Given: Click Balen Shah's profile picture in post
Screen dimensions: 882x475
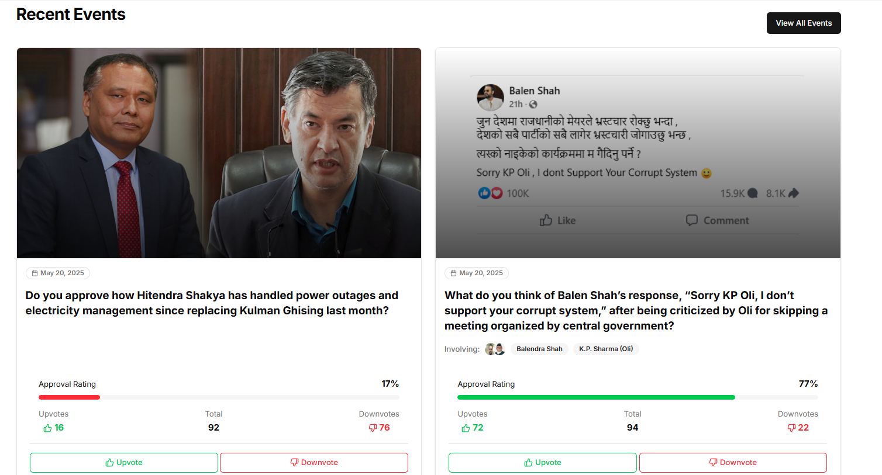Looking at the screenshot, I should point(490,98).
